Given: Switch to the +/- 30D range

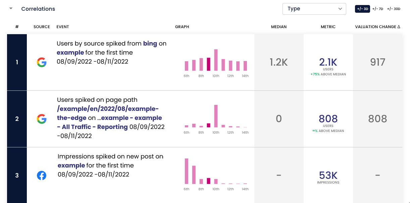Looking at the screenshot, I should (x=394, y=9).
